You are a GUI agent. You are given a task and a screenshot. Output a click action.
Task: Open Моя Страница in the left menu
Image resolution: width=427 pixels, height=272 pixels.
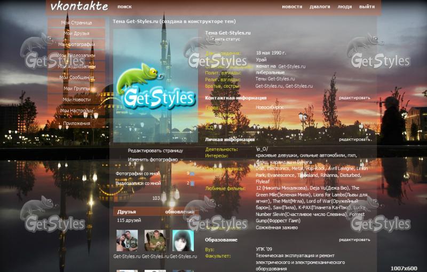point(76,23)
